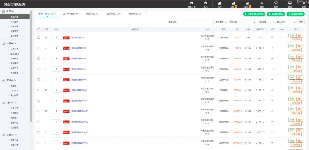The height and width of the screenshot is (150, 309).
Task: Open the 淘宝优惠券10000 product link
Action: pos(79,79)
